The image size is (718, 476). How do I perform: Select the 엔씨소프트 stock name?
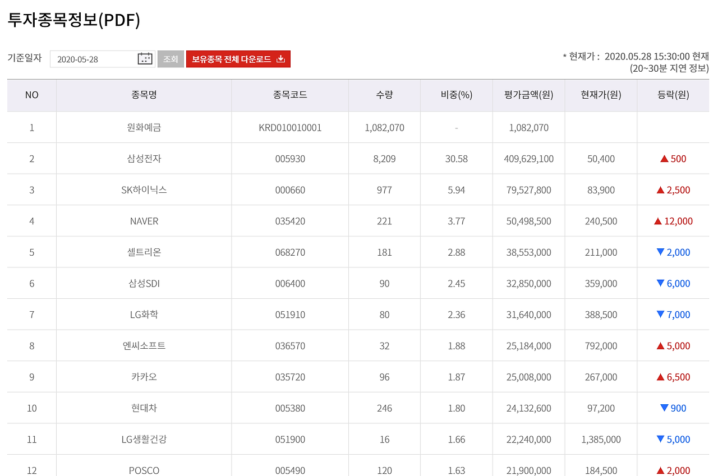(x=144, y=346)
